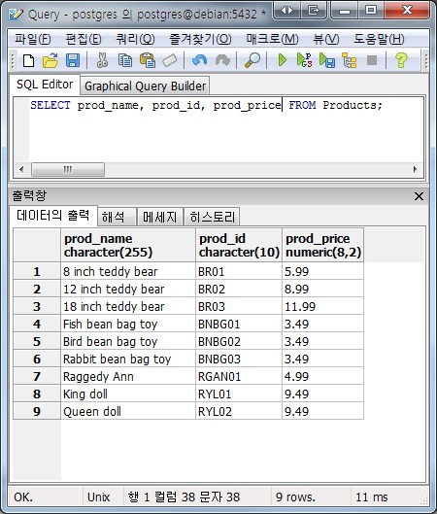Select the 데이터의 출력 tab
437x514 pixels.
pos(53,216)
